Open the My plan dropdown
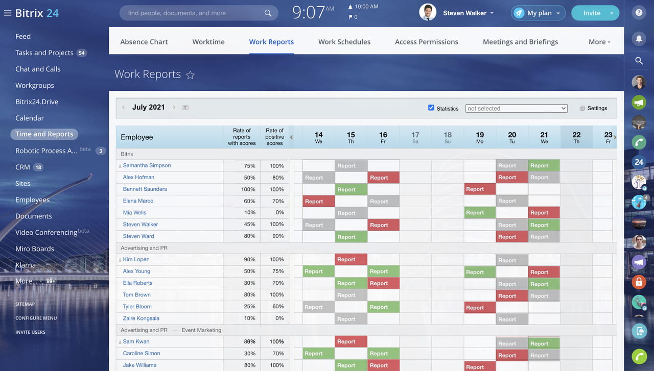 coord(538,13)
